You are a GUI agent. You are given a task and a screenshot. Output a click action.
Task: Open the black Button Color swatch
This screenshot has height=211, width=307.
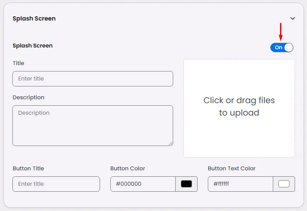(186, 184)
